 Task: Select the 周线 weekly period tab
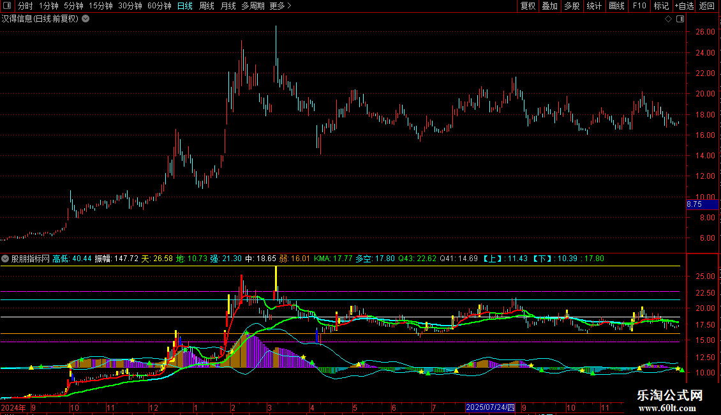(x=207, y=6)
